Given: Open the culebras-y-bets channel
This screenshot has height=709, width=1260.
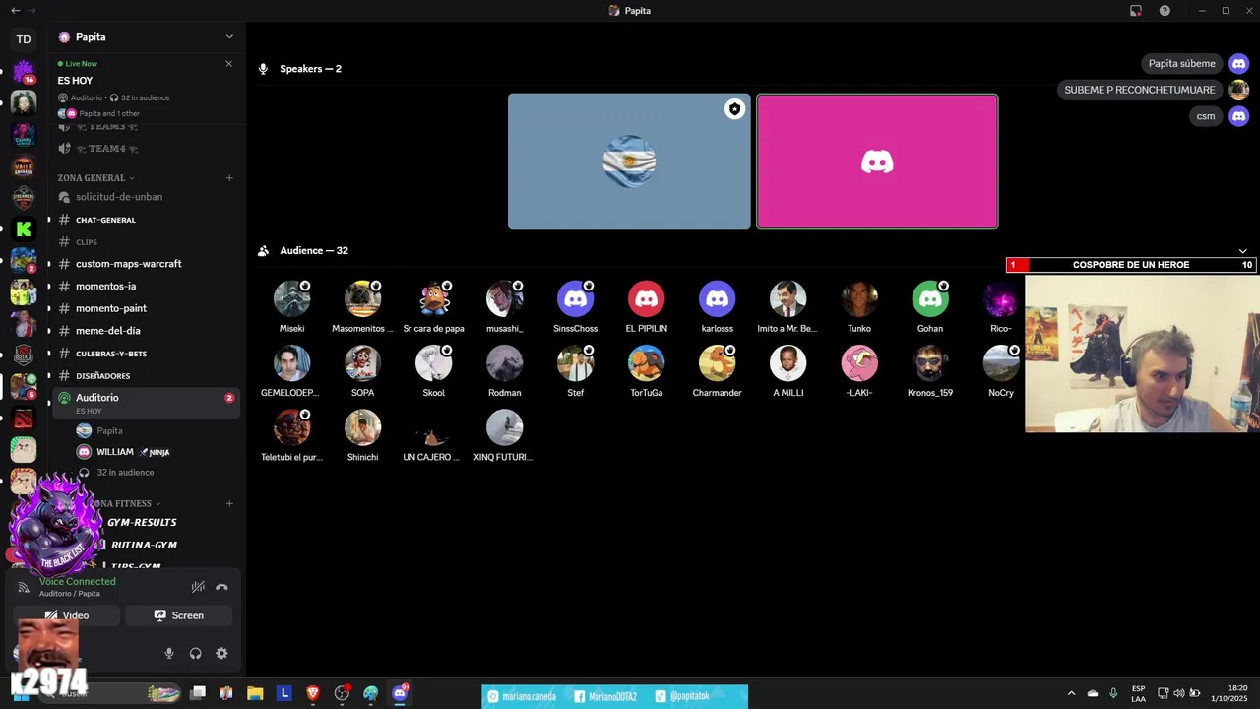Looking at the screenshot, I should [146, 354].
